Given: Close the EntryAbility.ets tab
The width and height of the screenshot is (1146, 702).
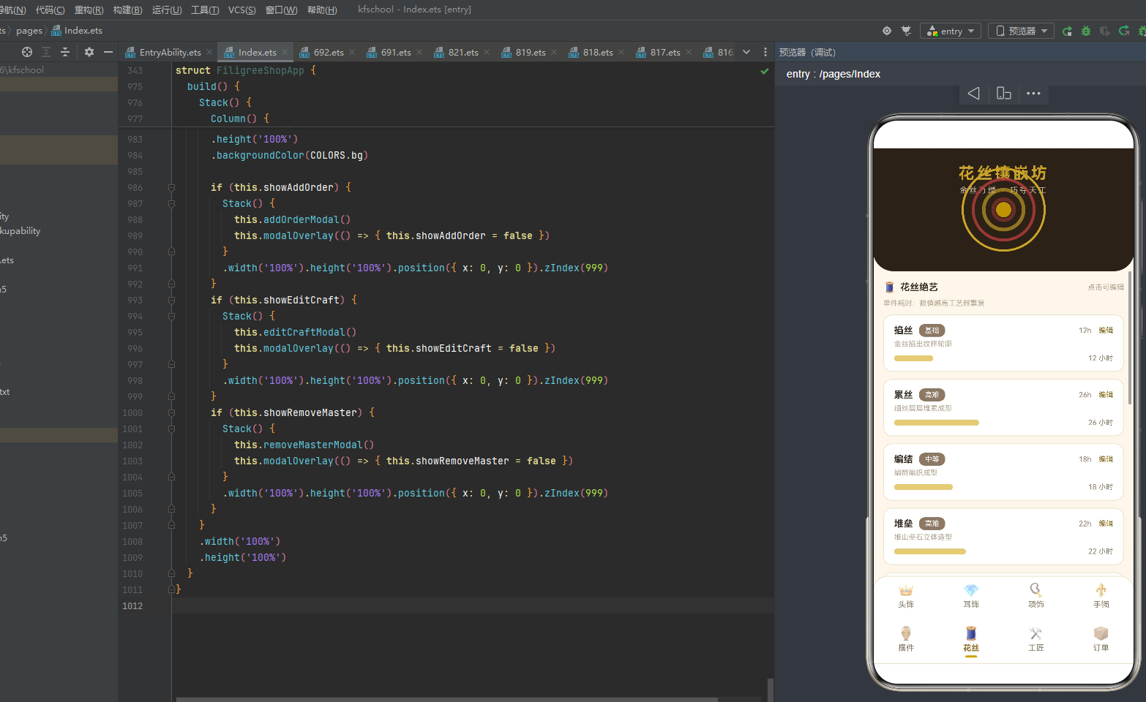Looking at the screenshot, I should (209, 52).
